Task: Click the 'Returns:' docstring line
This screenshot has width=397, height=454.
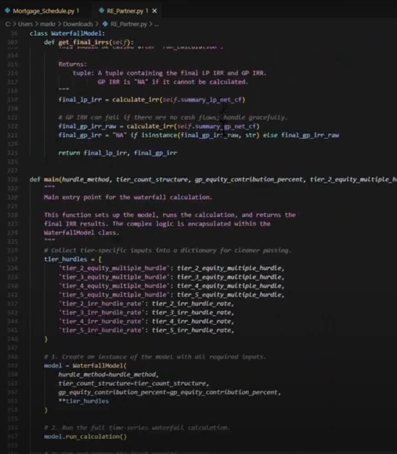Action: [x=72, y=64]
